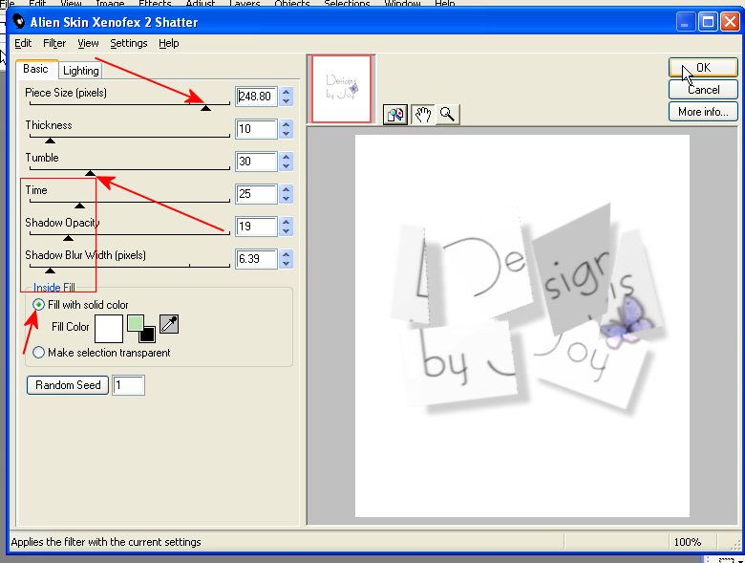Toggle the show original preview icon
745x563 pixels.
click(395, 115)
